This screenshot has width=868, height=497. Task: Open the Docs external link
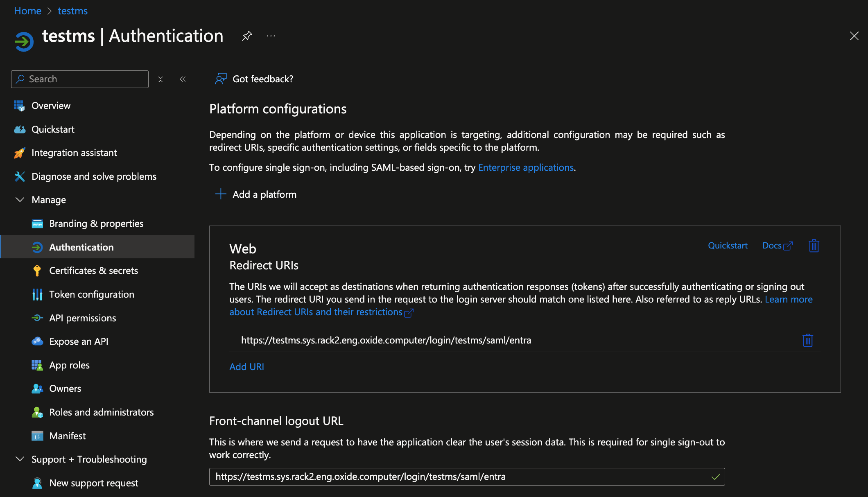click(777, 246)
